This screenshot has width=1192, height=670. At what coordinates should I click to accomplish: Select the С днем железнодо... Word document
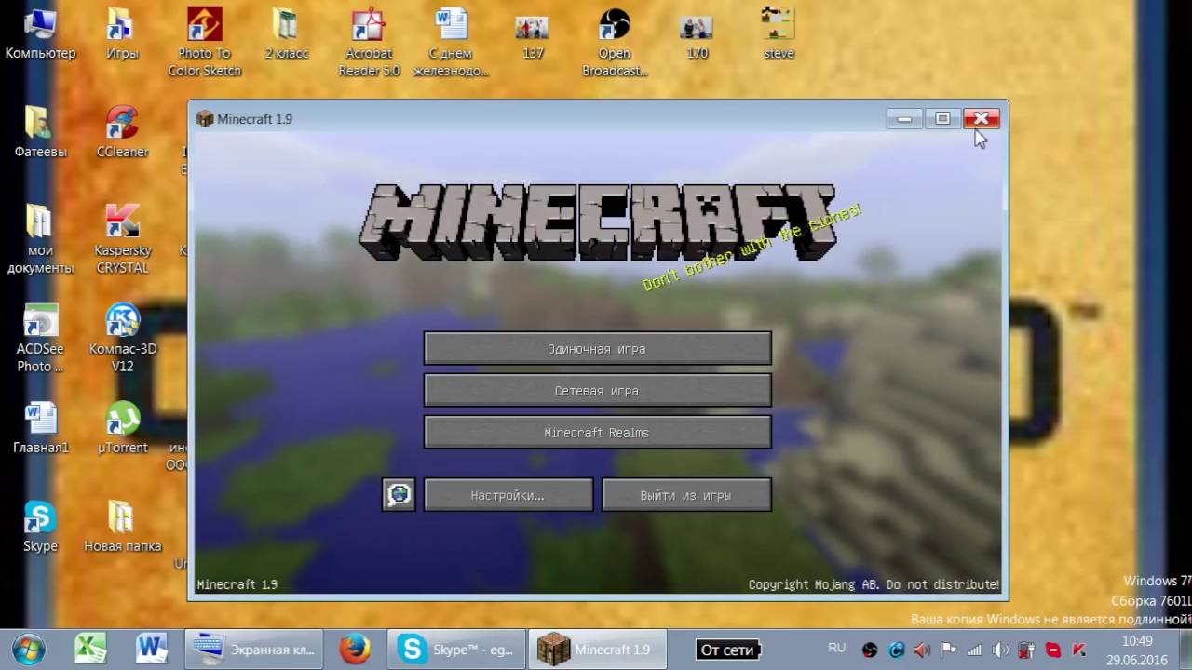coord(451,43)
